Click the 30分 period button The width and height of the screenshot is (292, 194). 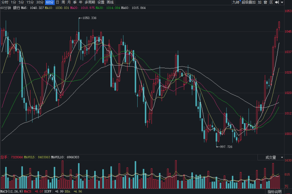pyautogui.click(x=40, y=2)
